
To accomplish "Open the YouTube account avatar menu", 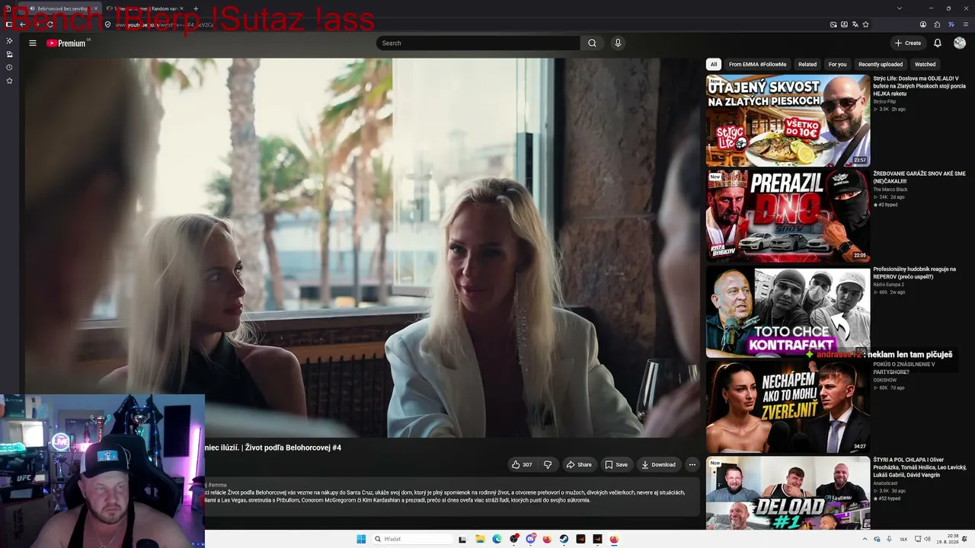I will pos(960,43).
